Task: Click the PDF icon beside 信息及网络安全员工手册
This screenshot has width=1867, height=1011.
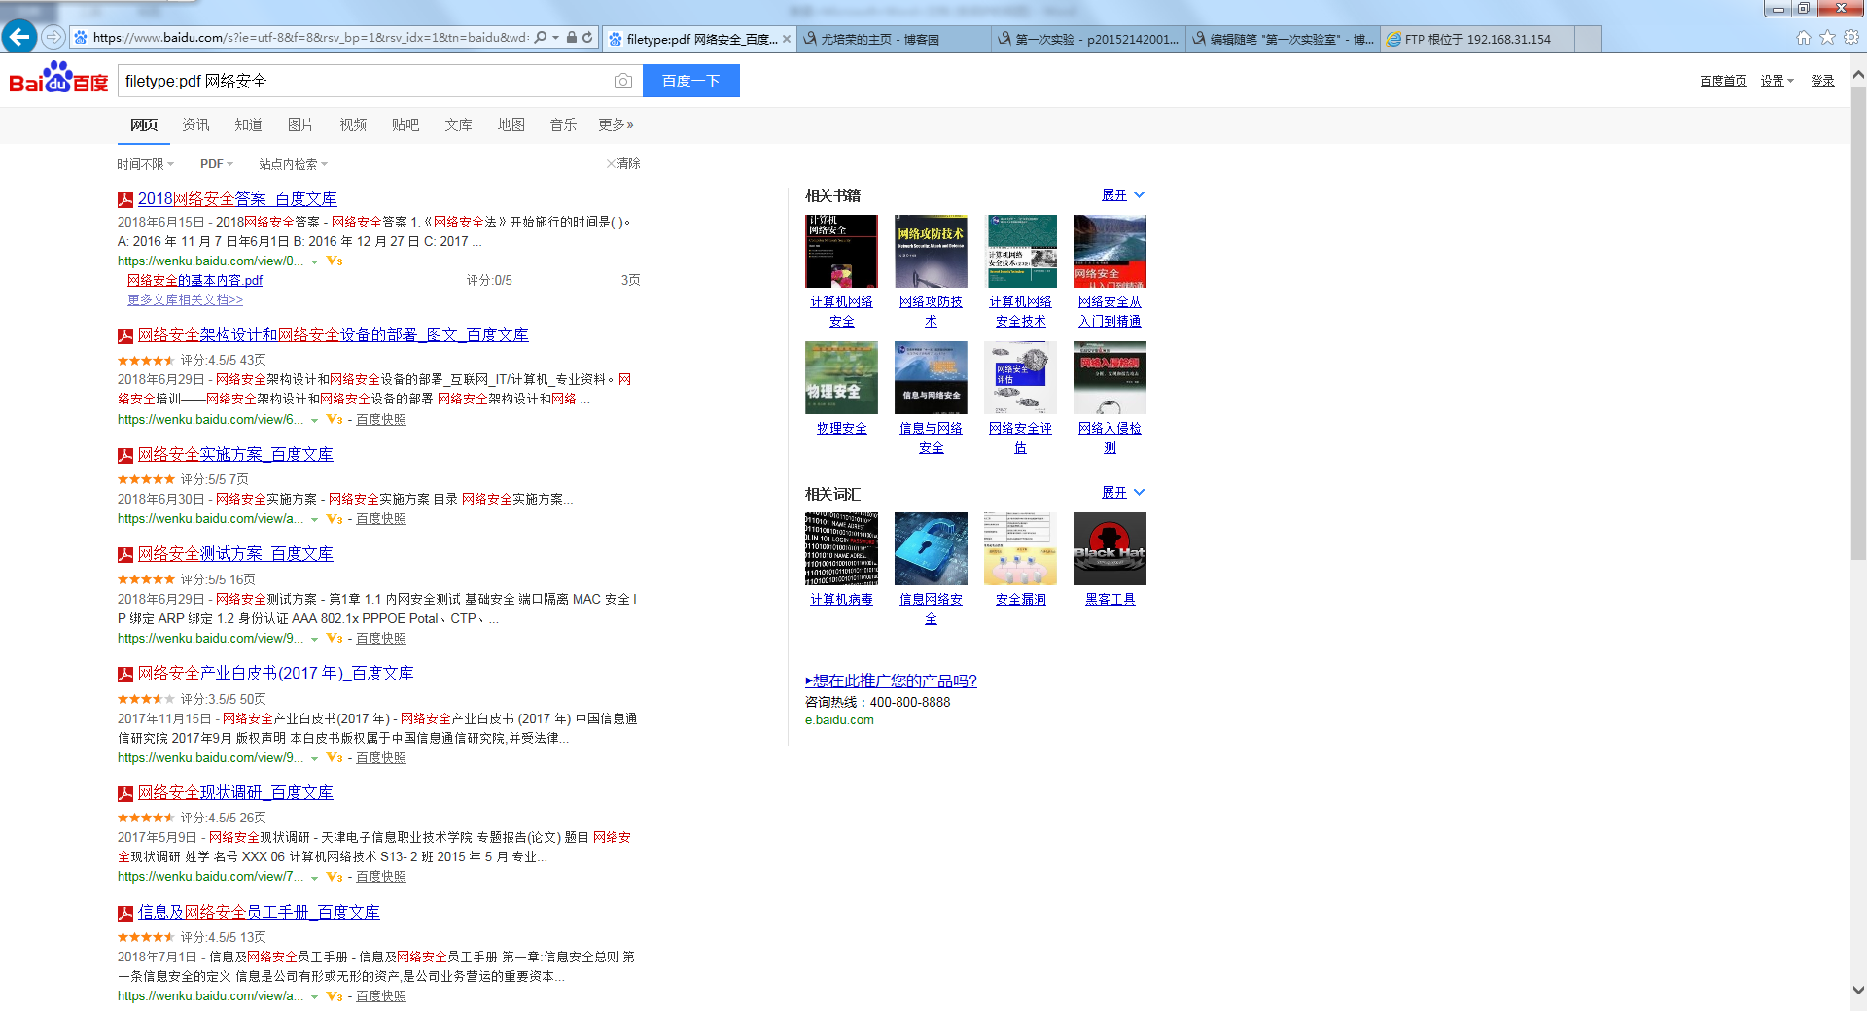Action: coord(125,914)
